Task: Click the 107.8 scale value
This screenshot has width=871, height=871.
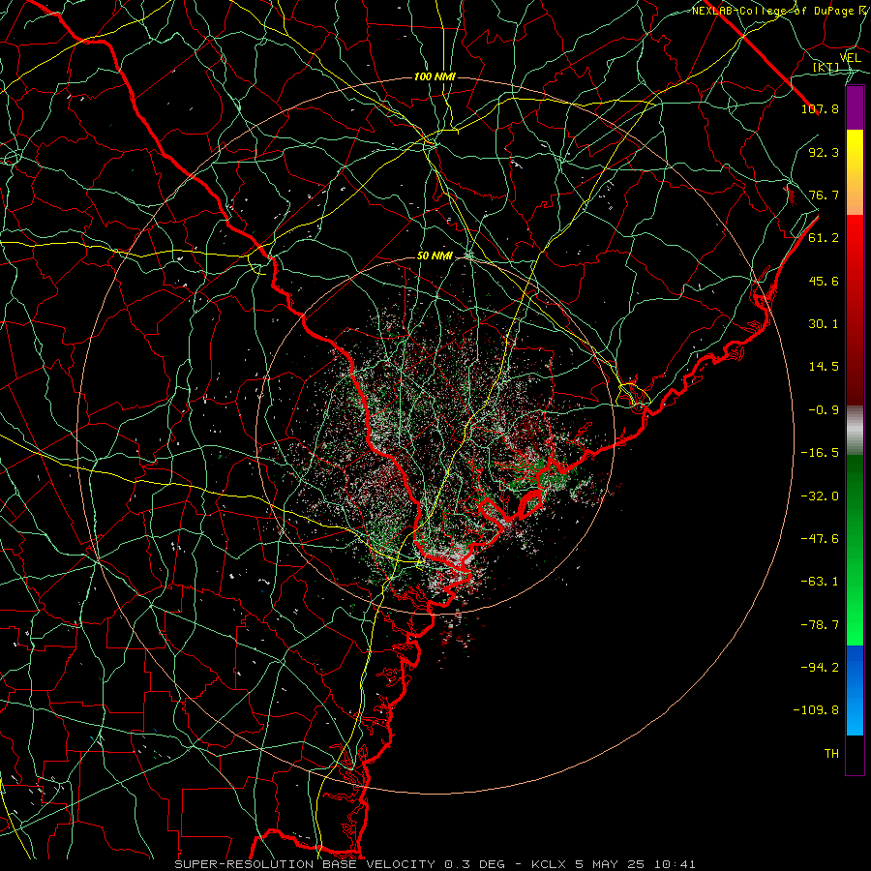Action: [x=820, y=108]
